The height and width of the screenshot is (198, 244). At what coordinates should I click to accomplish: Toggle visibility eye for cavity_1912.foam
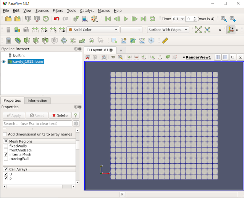tap(3, 62)
